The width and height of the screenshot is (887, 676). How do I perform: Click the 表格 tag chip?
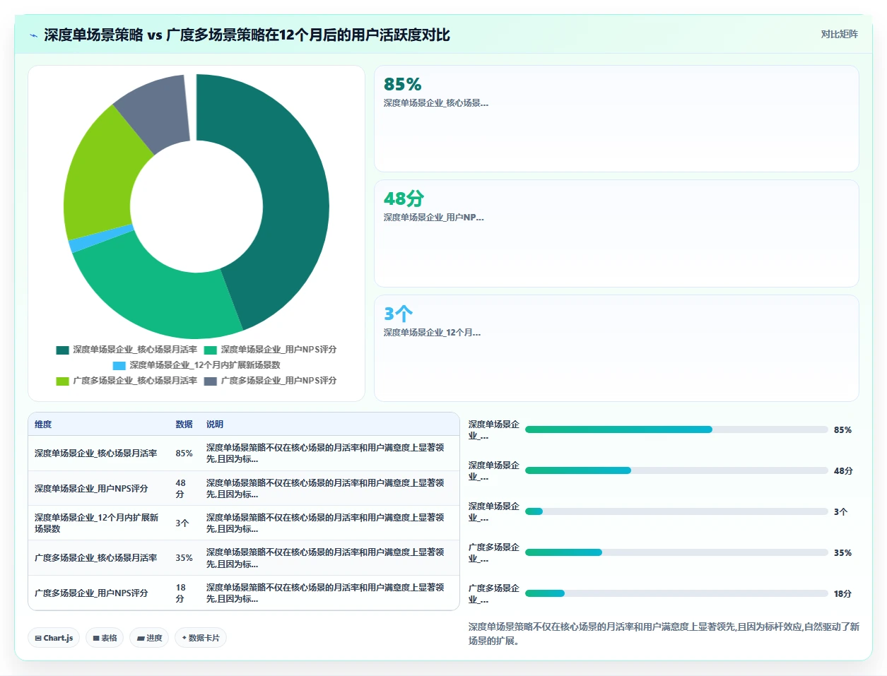[105, 638]
